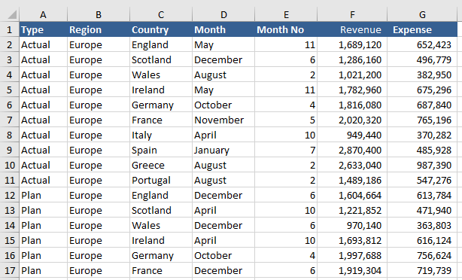Select Ireland cell in row 5
The image size is (462, 280).
point(161,90)
